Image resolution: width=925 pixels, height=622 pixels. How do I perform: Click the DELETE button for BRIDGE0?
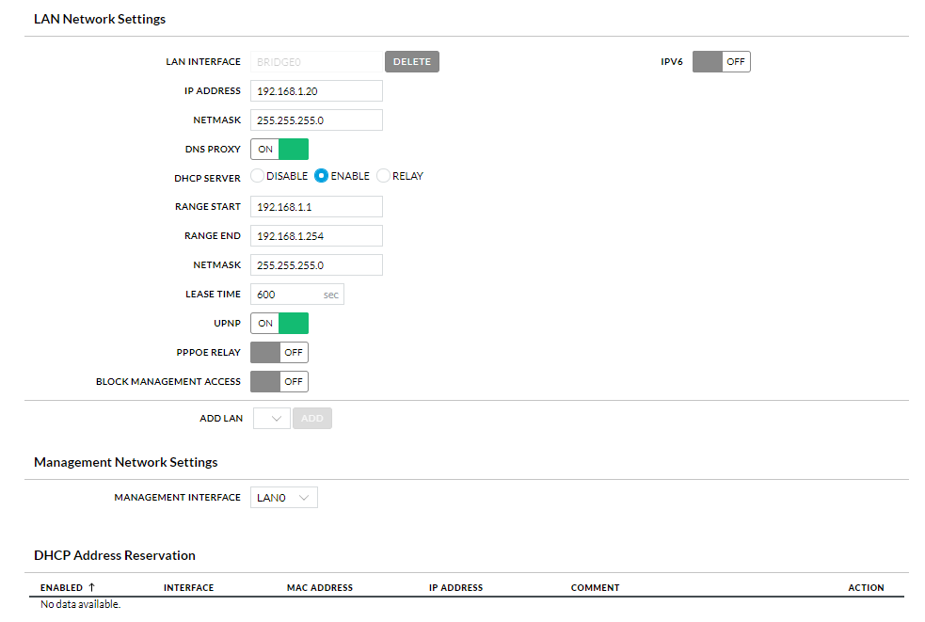tap(411, 62)
